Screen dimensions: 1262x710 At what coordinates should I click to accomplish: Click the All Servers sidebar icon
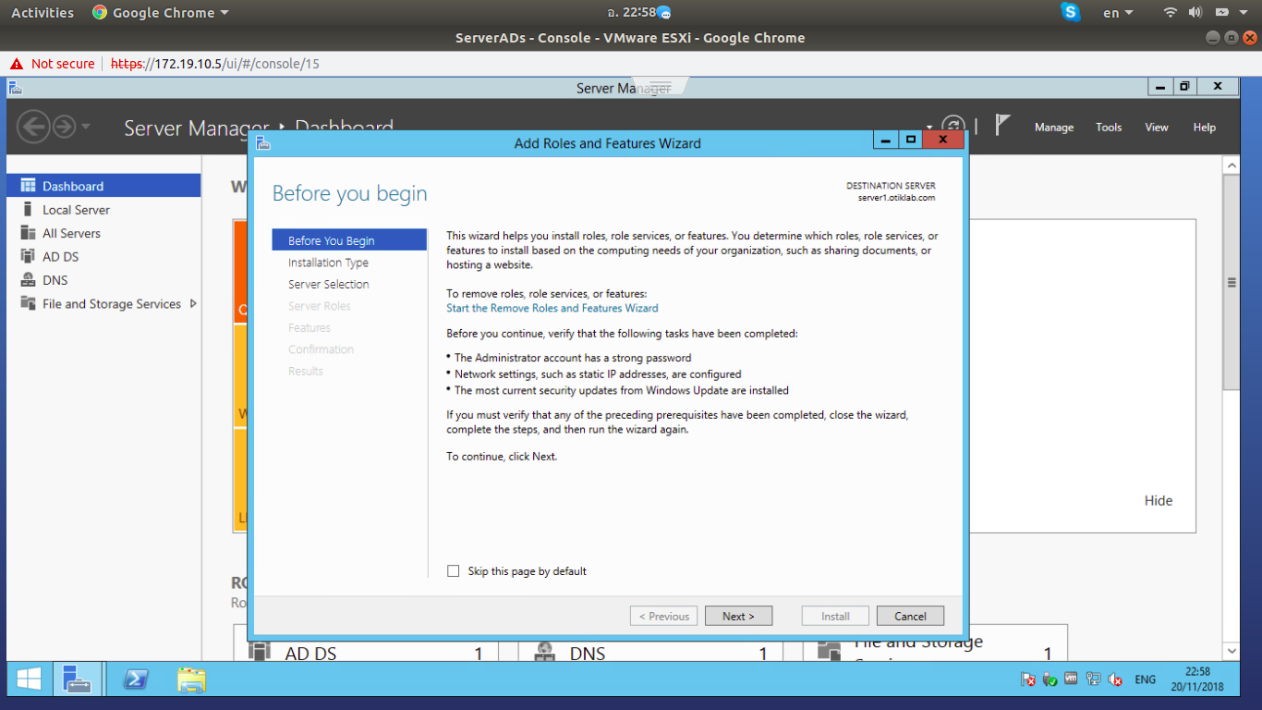28,233
